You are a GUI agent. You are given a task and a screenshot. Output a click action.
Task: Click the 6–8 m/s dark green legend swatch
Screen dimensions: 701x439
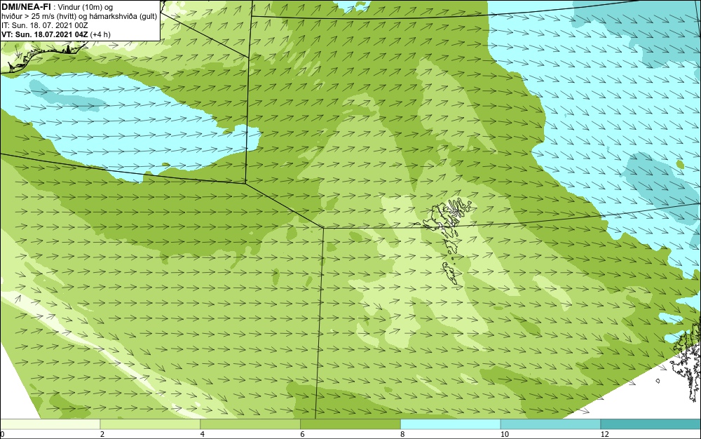point(350,424)
